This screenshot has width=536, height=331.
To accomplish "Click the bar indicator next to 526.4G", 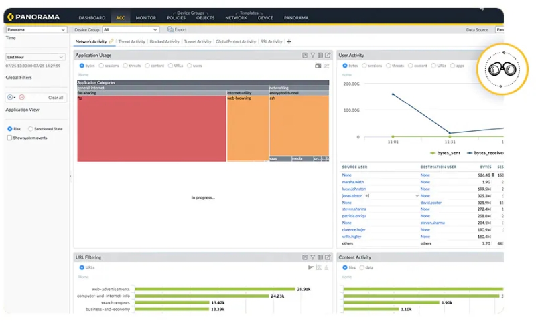I will coord(493,175).
